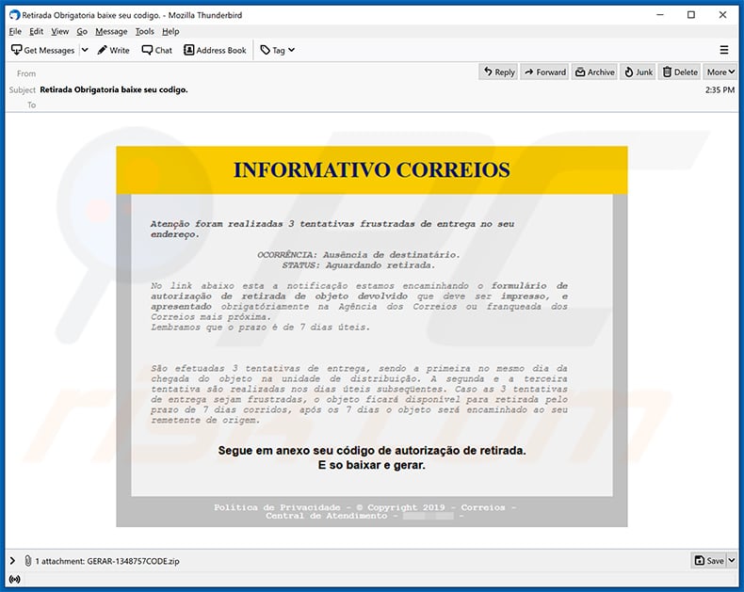
Task: Open the Tools menu
Action: 144,31
